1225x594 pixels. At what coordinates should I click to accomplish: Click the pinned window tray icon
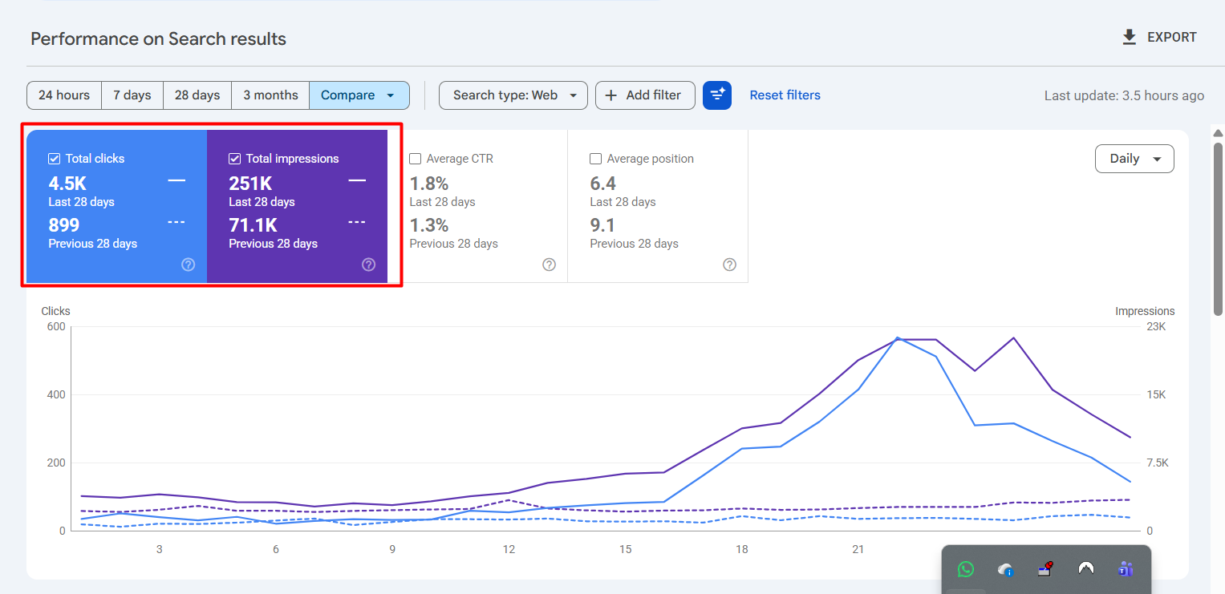(1045, 569)
